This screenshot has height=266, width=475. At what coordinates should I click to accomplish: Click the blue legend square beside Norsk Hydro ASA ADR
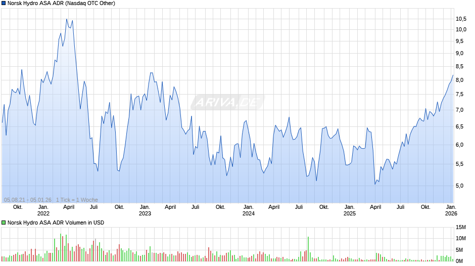tap(4, 4)
